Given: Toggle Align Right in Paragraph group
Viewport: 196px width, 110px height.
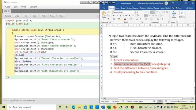Looking at the screenshot, I should (153, 16).
